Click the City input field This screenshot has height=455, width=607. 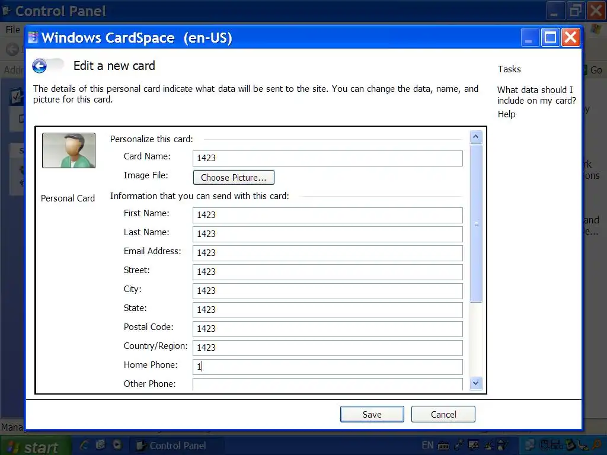tap(327, 291)
